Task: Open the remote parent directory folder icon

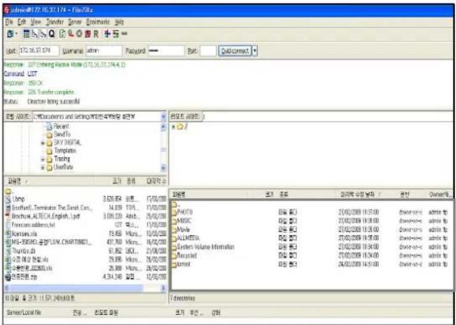Action: coord(174,204)
